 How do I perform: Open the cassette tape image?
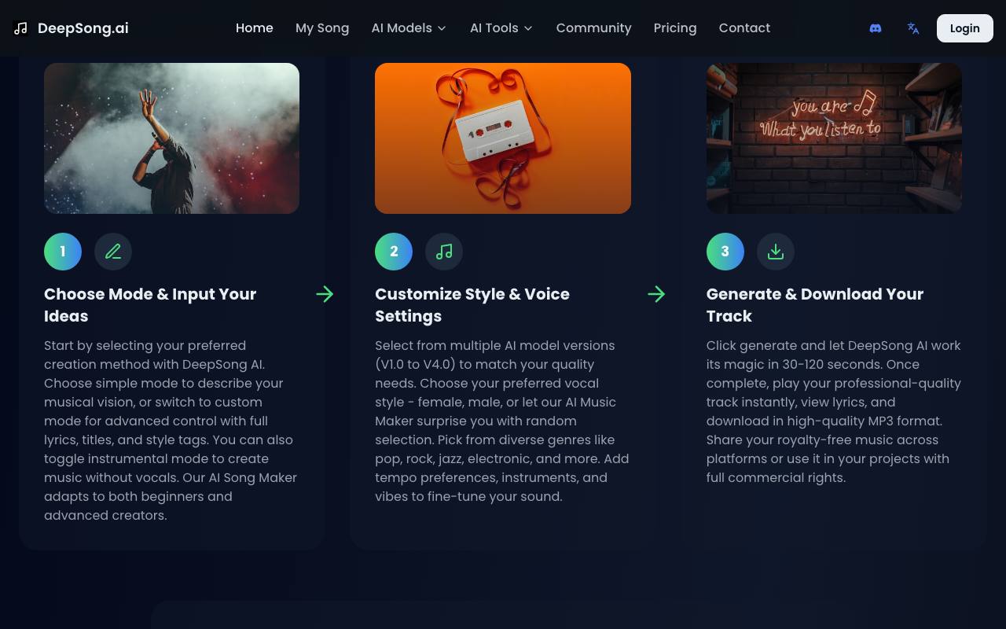coord(503,138)
